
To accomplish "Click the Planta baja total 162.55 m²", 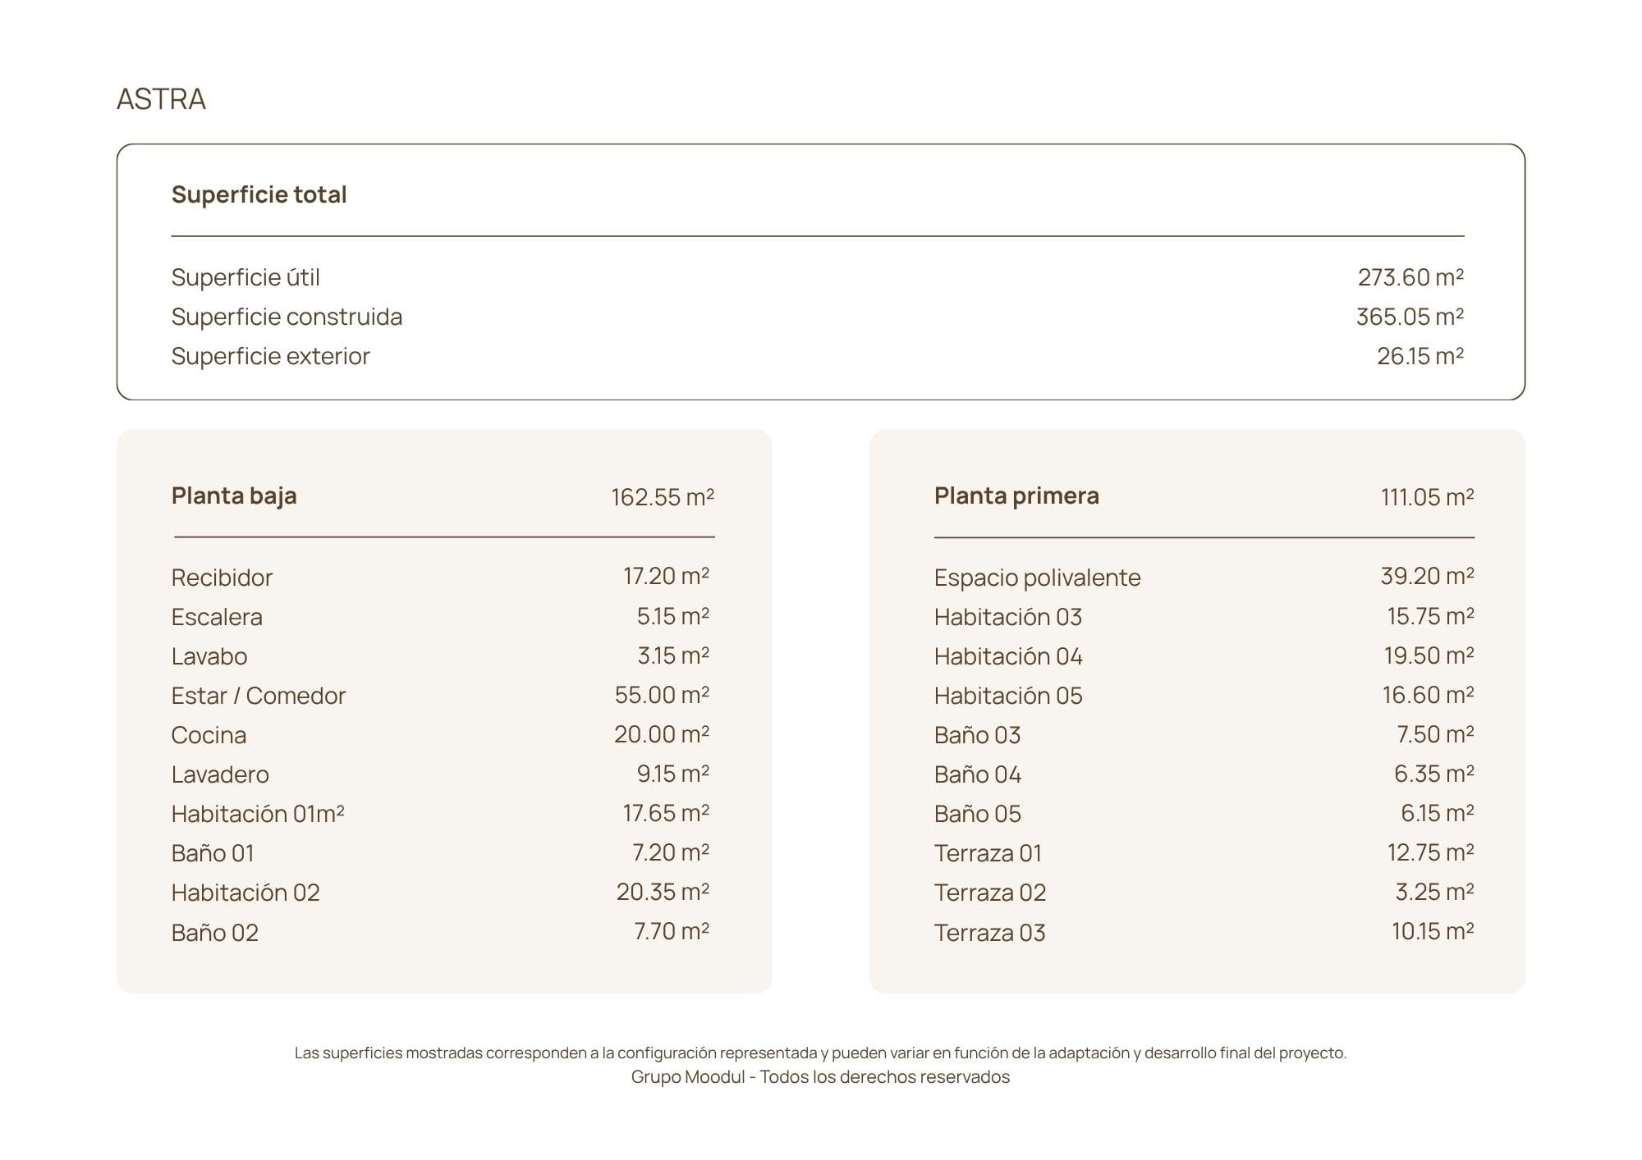I will pos(663,497).
